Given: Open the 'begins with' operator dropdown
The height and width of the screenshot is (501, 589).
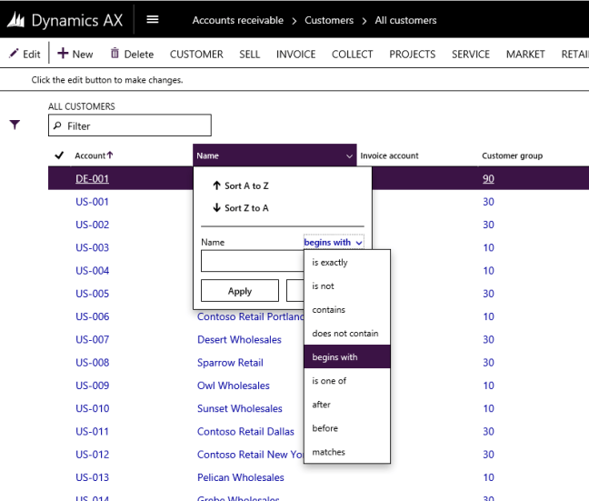Looking at the screenshot, I should 333,243.
